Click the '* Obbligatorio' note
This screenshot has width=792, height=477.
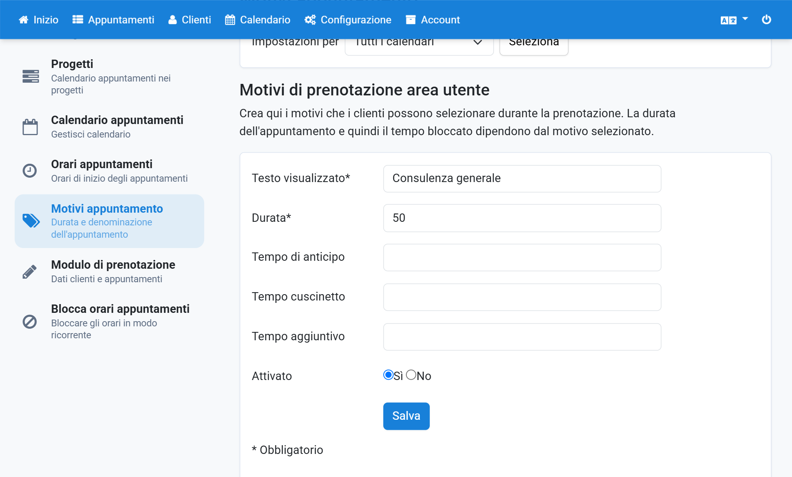point(287,450)
